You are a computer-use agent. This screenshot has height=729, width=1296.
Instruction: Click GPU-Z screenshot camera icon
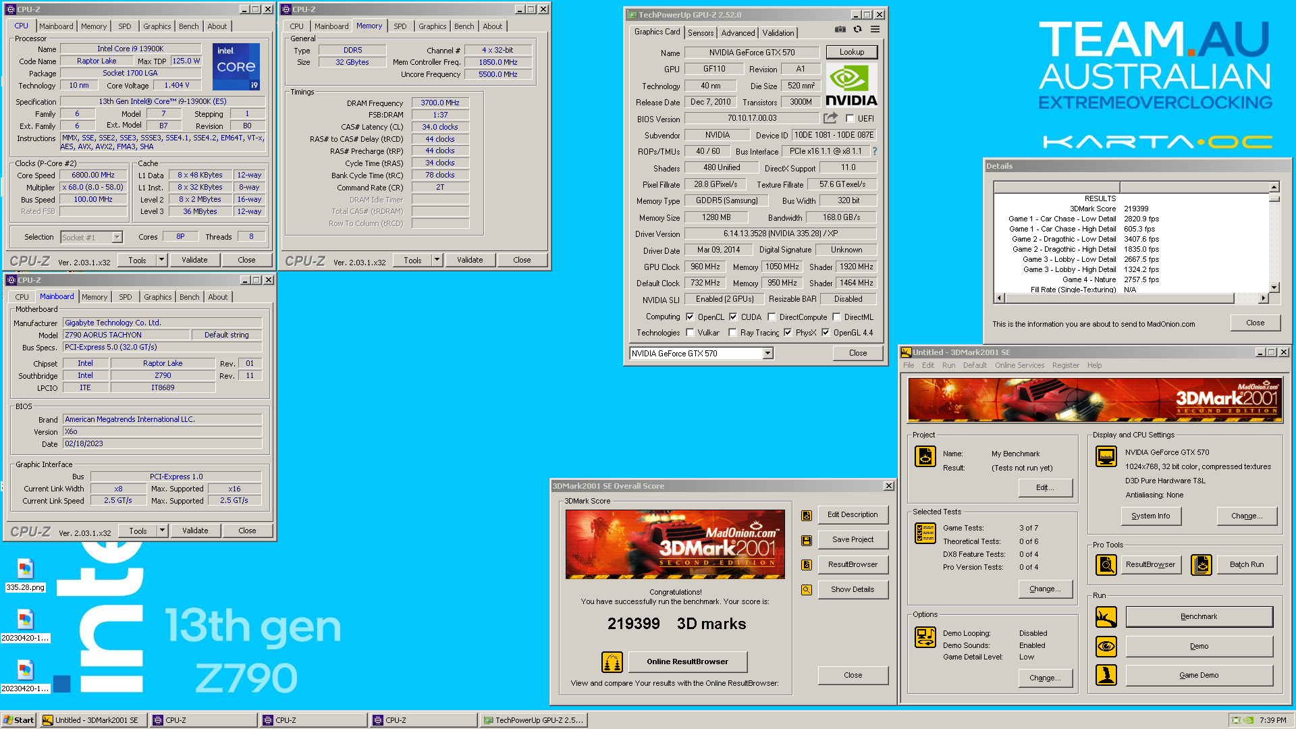pos(840,30)
